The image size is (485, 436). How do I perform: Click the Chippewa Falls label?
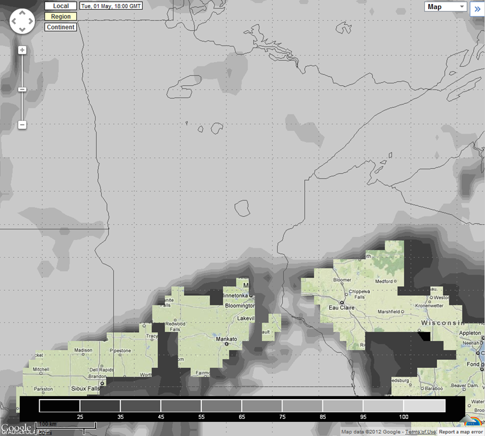click(x=359, y=294)
